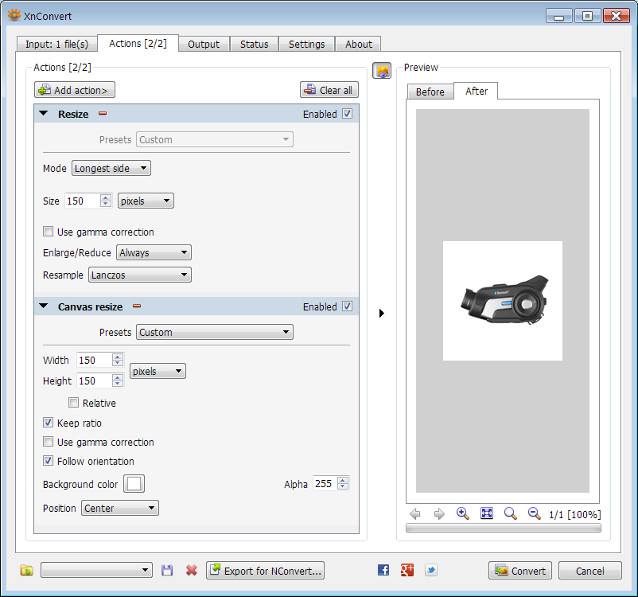Save the script with floppy disk icon
Screen dimensions: 638x597
(167, 570)
